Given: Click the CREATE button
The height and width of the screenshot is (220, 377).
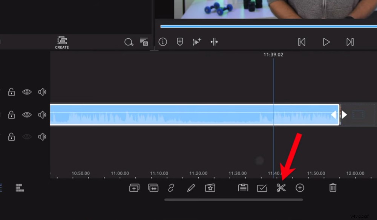Looking at the screenshot, I should [61, 42].
